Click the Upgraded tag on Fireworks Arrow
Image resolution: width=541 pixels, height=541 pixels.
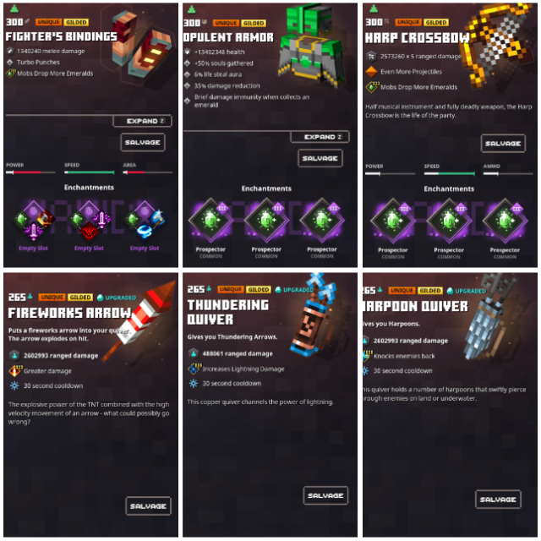point(117,298)
